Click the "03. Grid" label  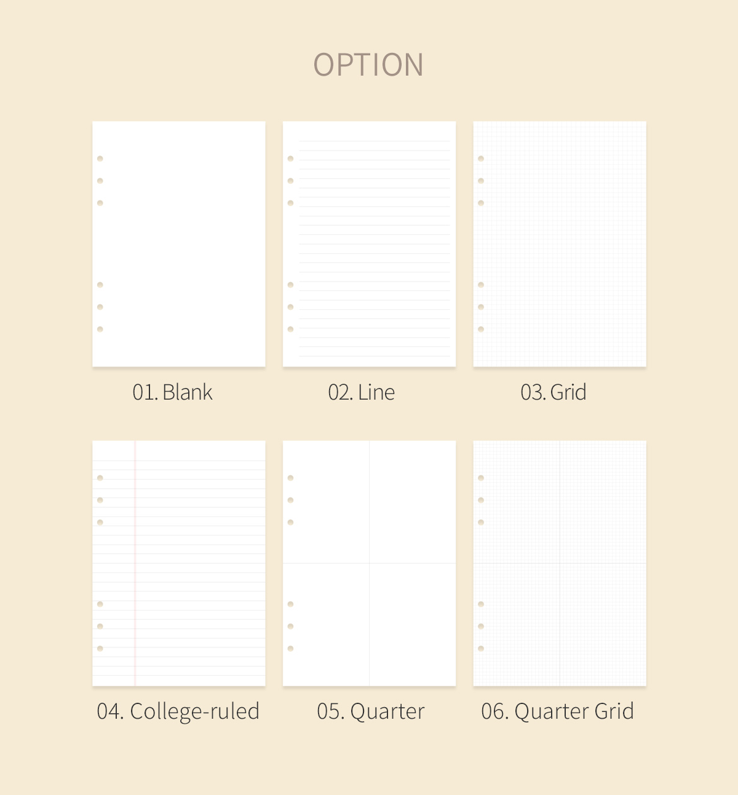pyautogui.click(x=553, y=392)
